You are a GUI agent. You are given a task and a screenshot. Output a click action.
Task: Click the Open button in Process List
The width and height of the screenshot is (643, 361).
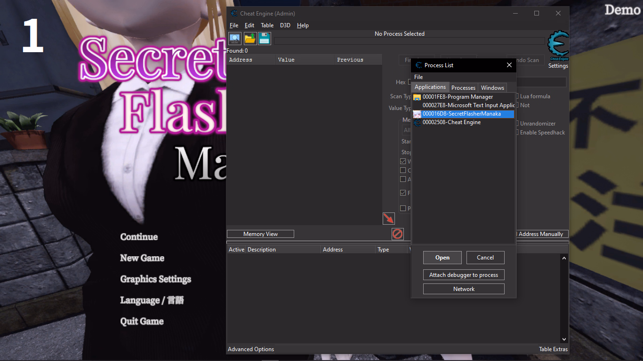442,258
